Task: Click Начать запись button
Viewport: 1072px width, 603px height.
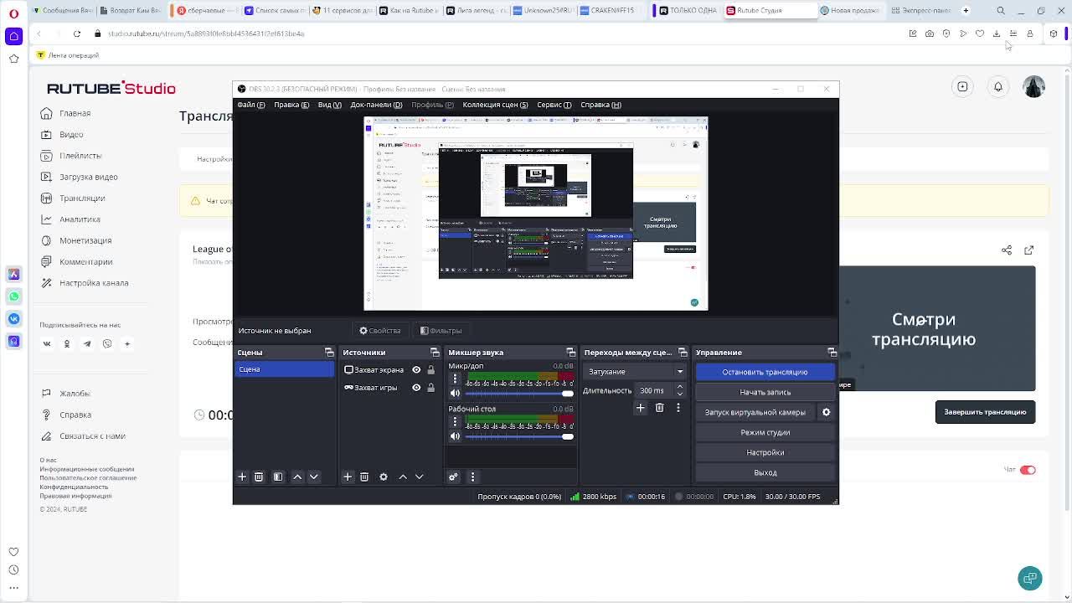Action: click(765, 392)
